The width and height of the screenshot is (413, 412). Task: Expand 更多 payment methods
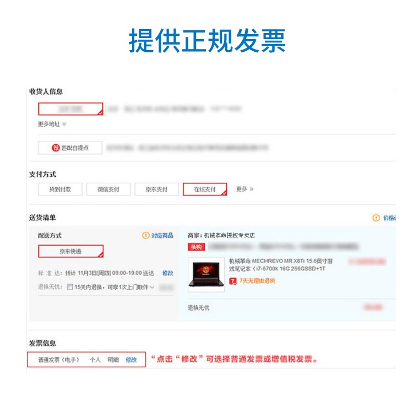pyautogui.click(x=244, y=189)
